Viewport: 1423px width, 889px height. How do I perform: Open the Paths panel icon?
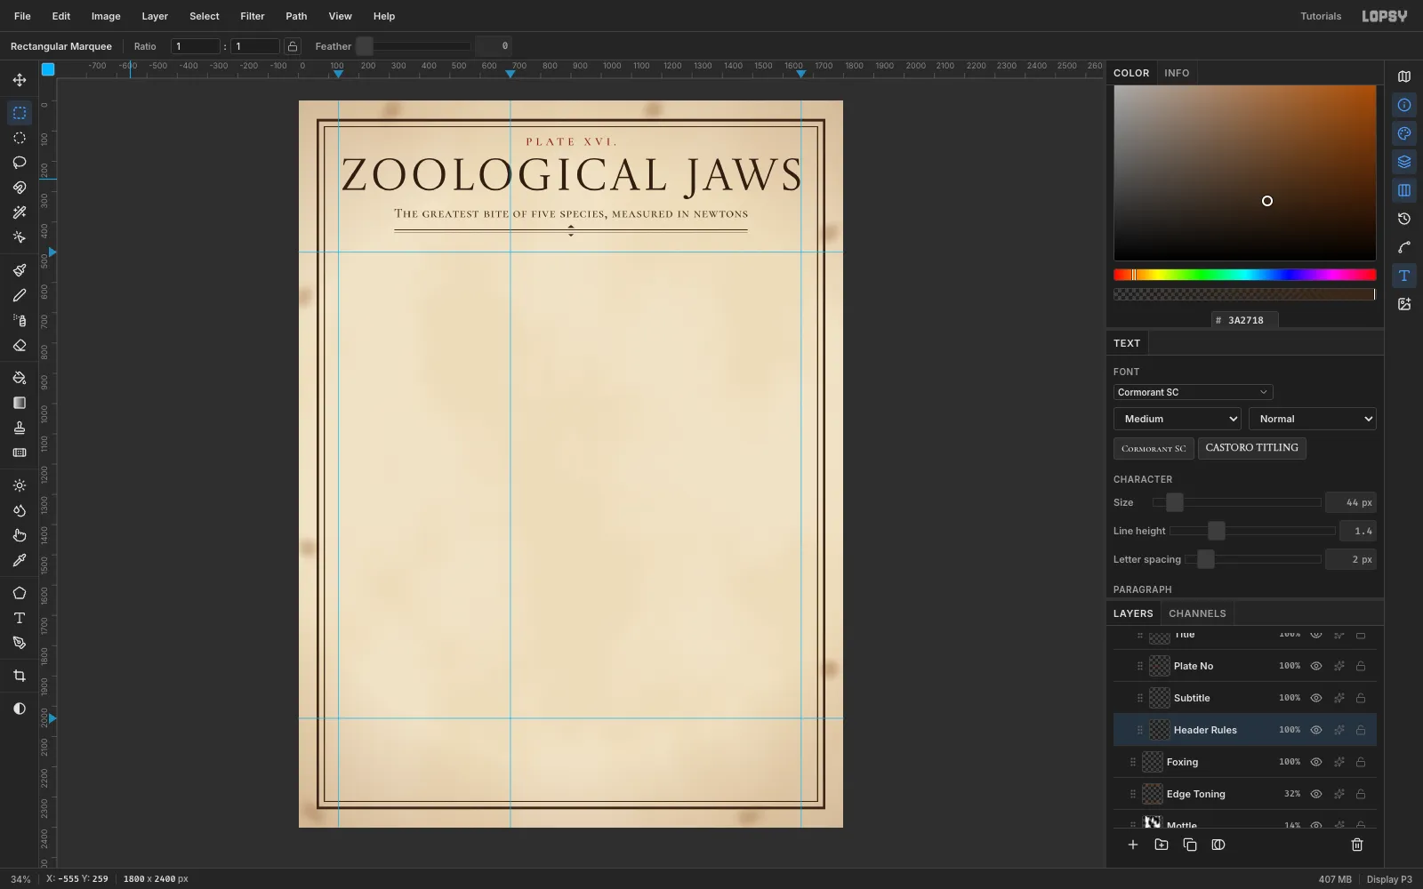pos(1404,247)
